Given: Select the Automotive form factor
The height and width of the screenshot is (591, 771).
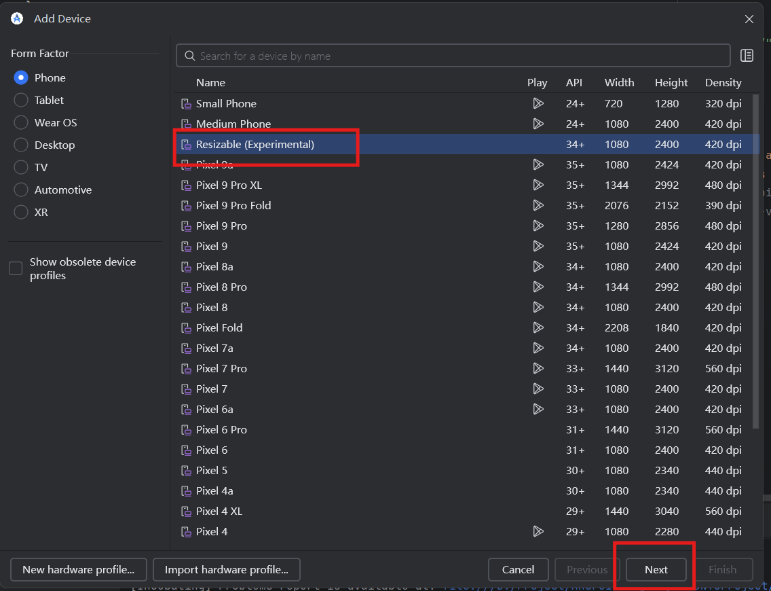Looking at the screenshot, I should [20, 190].
